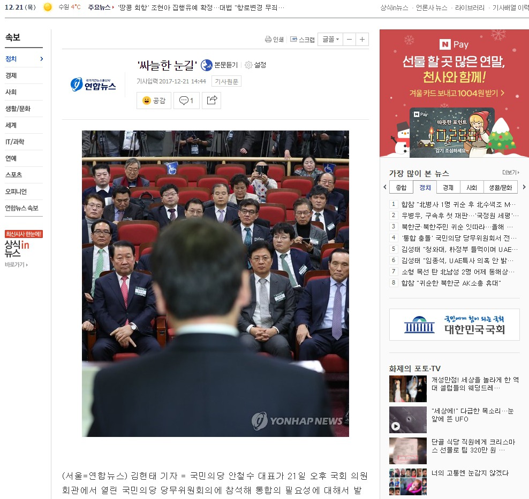Click the article share icon

[x=211, y=100]
